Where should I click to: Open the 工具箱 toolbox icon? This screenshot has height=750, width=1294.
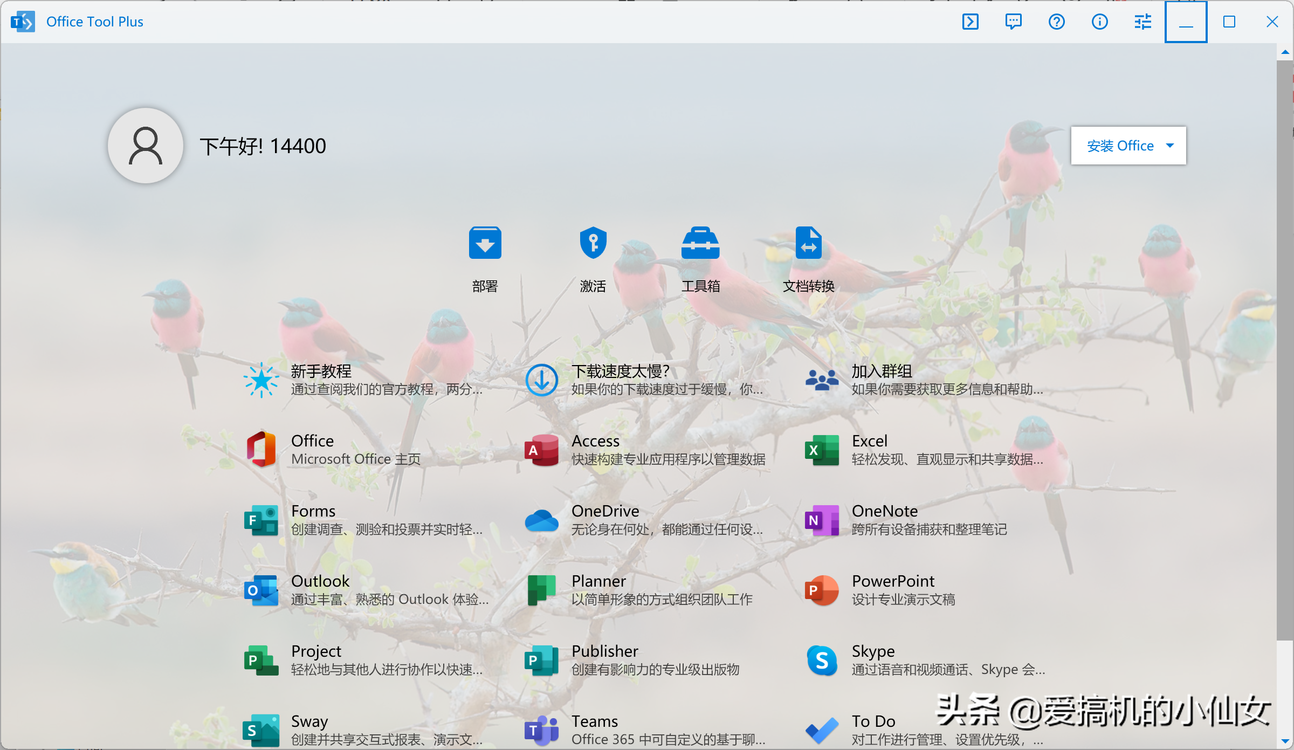[x=700, y=243]
